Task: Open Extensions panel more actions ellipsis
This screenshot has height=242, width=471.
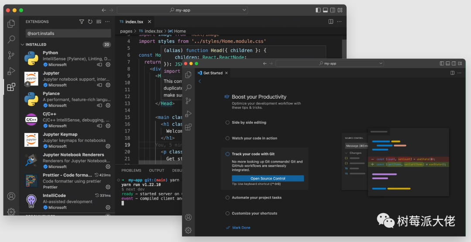Action: 107,22
